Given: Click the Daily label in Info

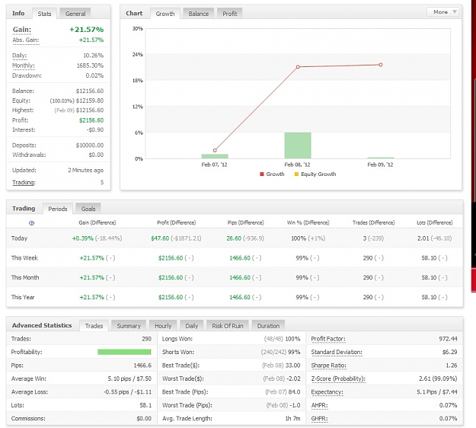Looking at the screenshot, I should tap(19, 56).
